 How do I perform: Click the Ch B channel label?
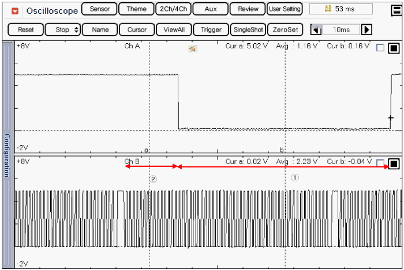(x=132, y=162)
